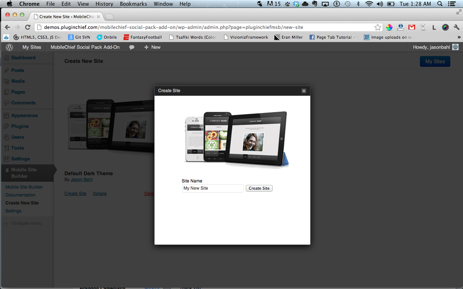This screenshot has width=463, height=289.
Task: Open FantasyFootball bookmark
Action: tap(143, 37)
